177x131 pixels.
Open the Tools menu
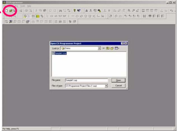[x=23, y=6]
